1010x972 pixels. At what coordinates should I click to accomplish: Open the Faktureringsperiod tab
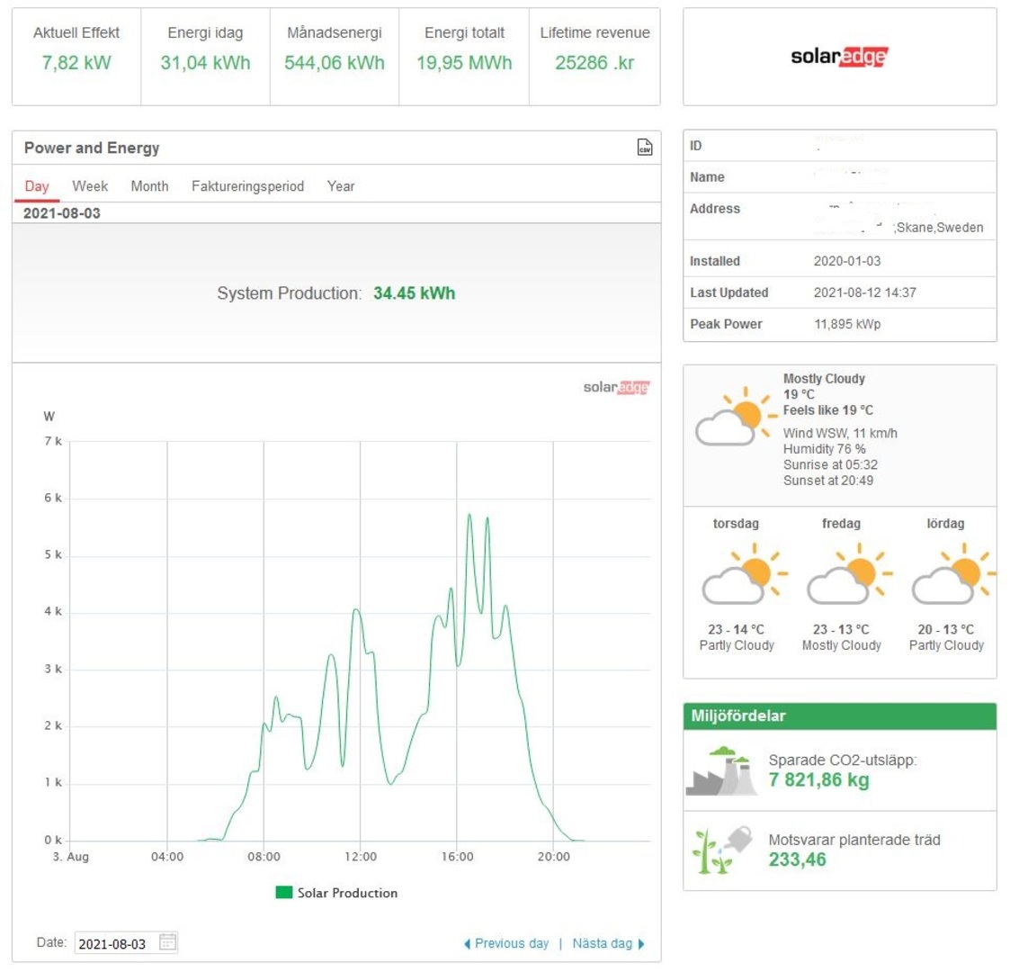pos(247,186)
